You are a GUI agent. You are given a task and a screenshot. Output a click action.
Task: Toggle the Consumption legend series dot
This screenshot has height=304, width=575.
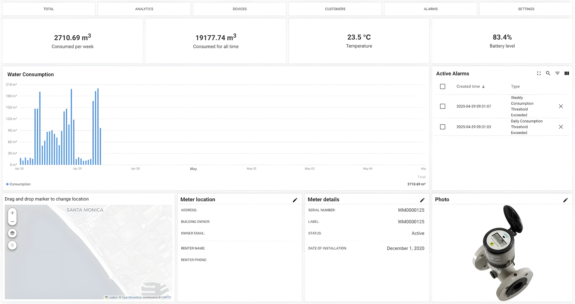[x=8, y=184]
